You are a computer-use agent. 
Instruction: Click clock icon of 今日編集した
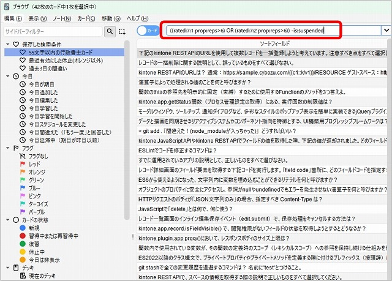click(23, 100)
